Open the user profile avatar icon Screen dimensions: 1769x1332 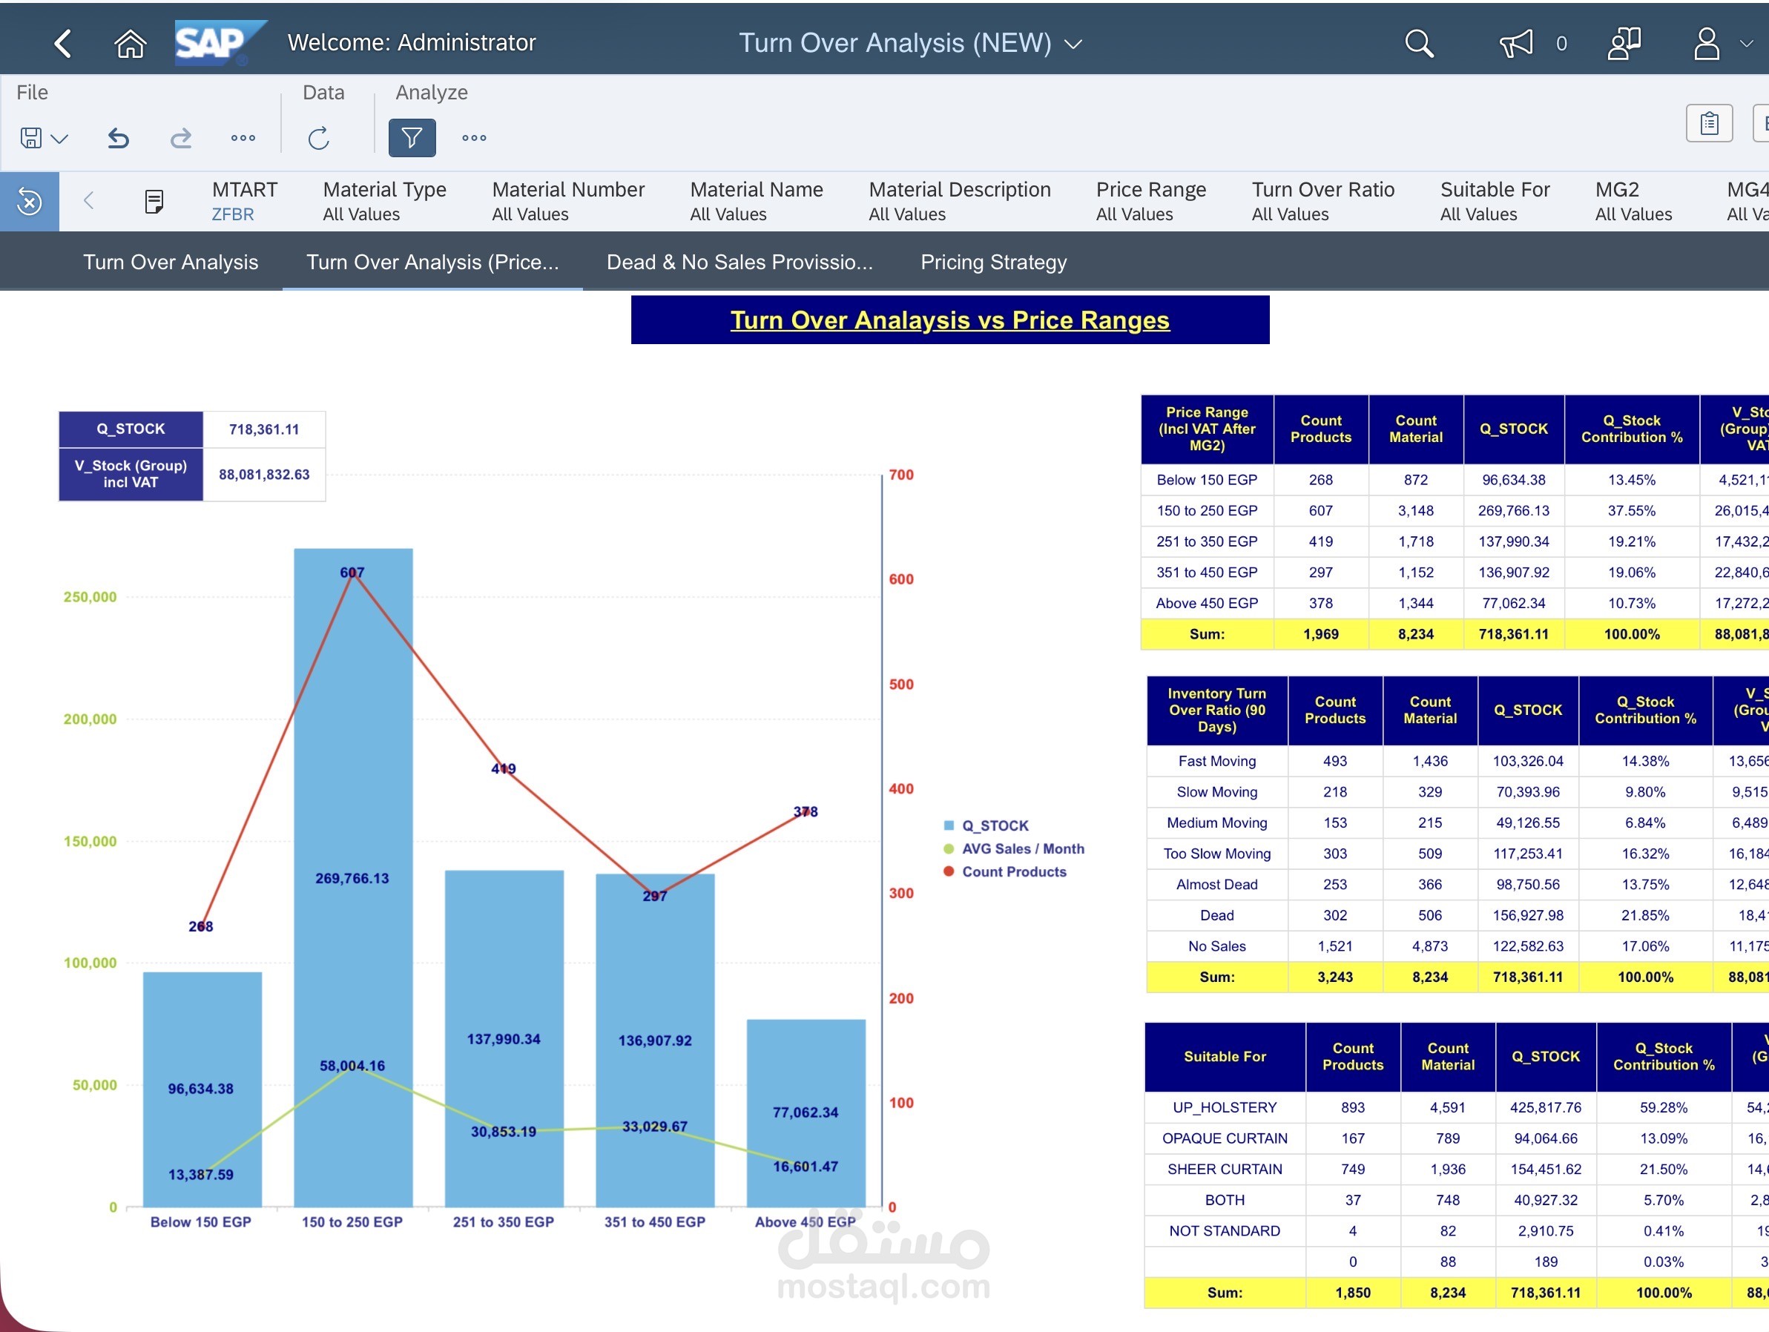1707,43
